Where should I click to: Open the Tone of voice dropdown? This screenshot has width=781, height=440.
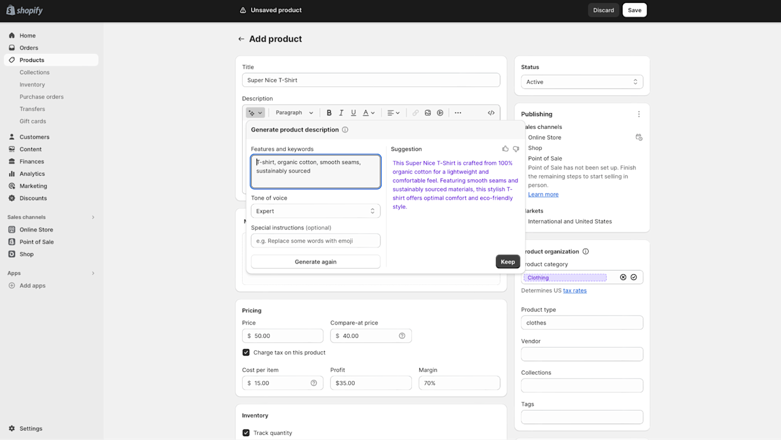[316, 211]
